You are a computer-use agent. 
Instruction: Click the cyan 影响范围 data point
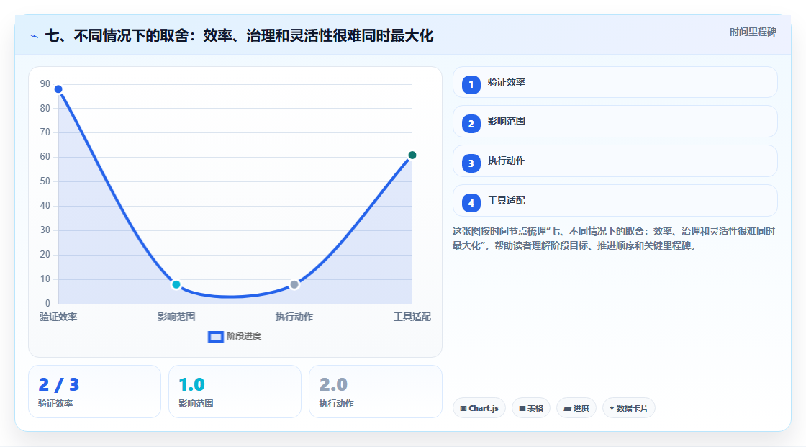(x=176, y=284)
